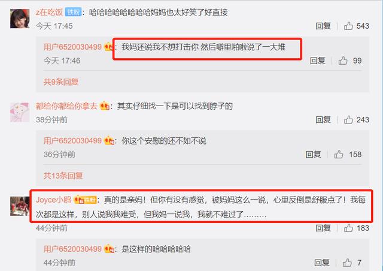Reply to the 38分钟前 comment
The width and height of the screenshot is (383, 271).
[323, 119]
